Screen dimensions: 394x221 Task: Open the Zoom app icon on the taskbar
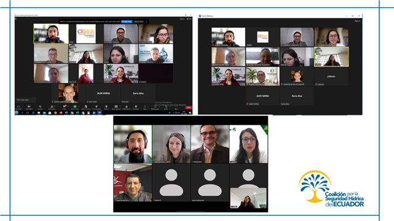pos(100,113)
